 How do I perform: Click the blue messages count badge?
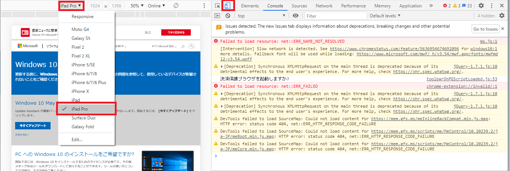point(467,6)
